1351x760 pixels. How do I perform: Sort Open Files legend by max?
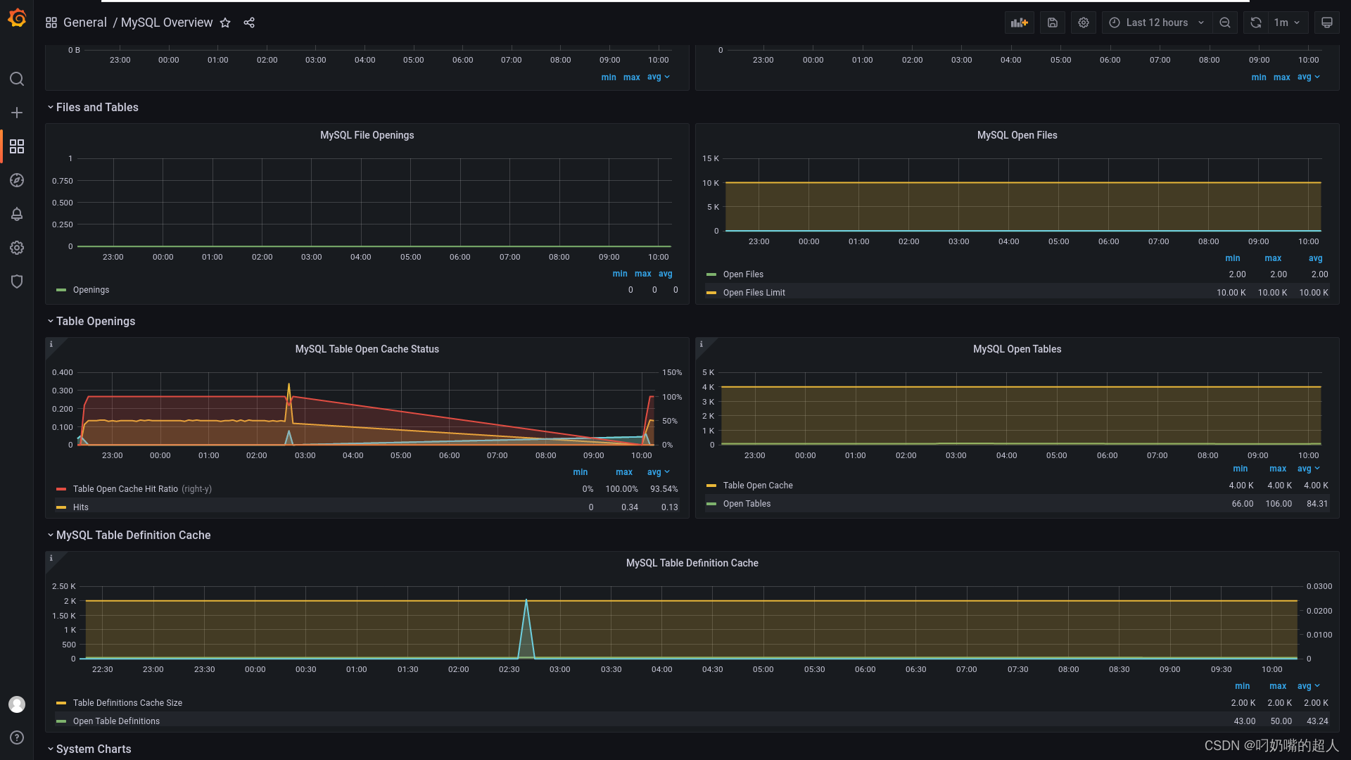pos(1273,258)
